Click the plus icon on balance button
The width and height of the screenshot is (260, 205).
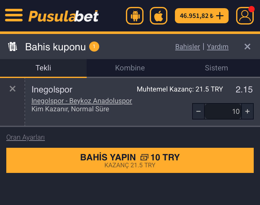point(220,16)
